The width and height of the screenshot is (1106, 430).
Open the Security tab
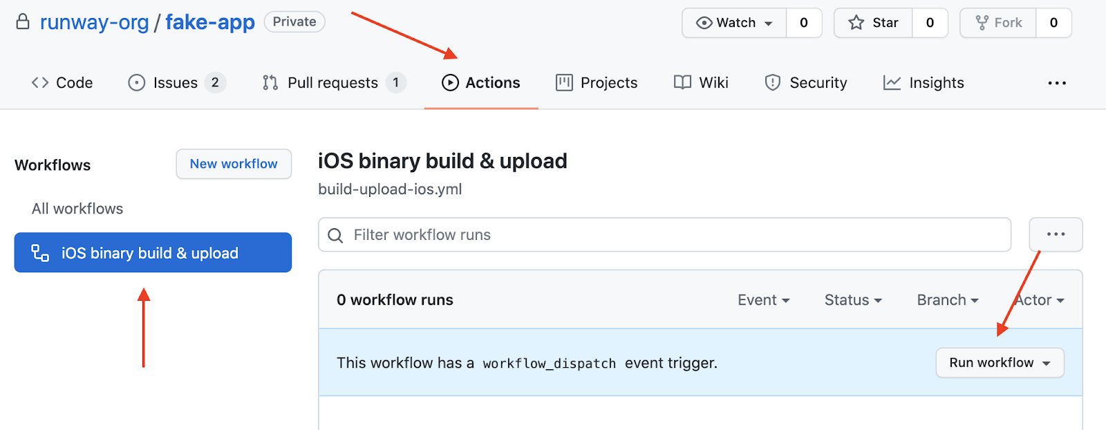click(x=806, y=83)
